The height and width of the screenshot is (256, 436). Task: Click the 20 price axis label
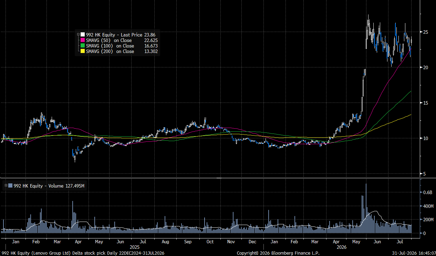[426, 67]
